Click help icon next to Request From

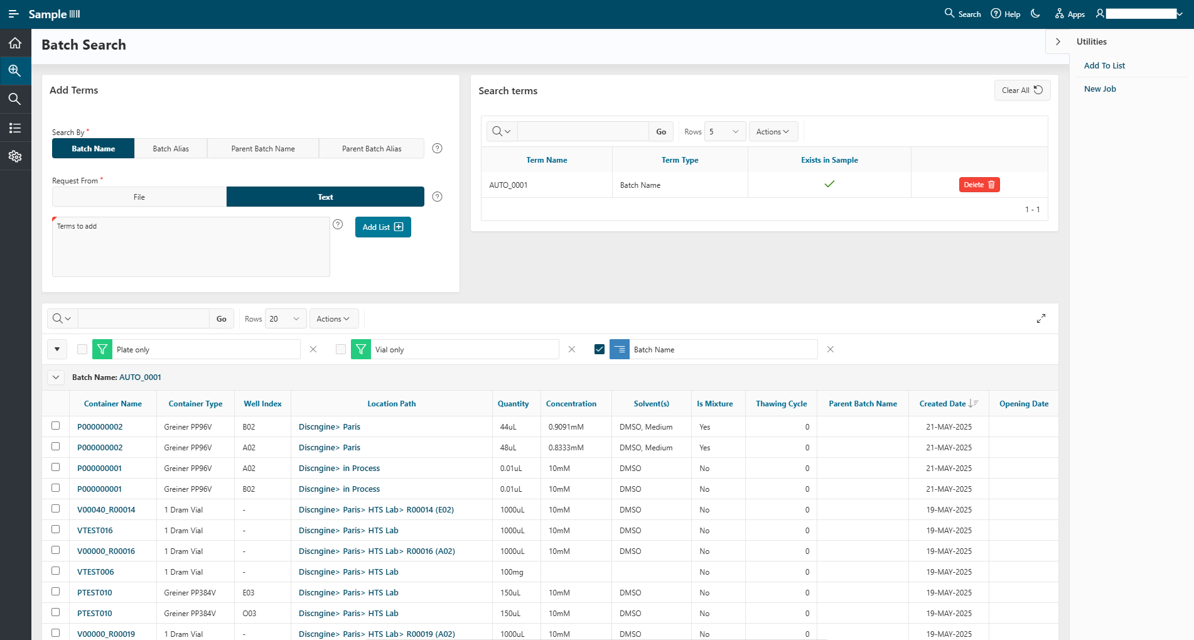click(x=438, y=197)
